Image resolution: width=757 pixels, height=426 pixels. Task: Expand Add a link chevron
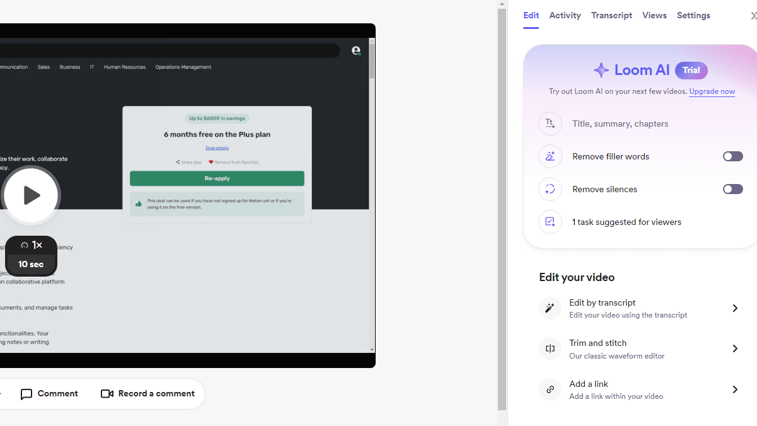point(735,389)
